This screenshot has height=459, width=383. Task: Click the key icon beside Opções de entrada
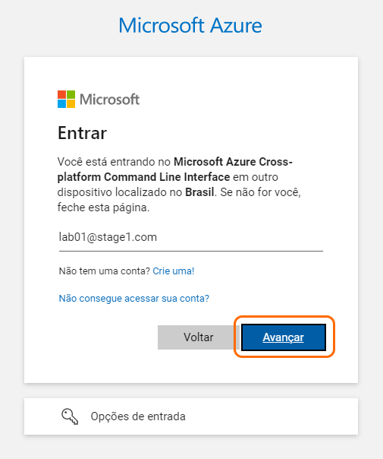point(70,416)
